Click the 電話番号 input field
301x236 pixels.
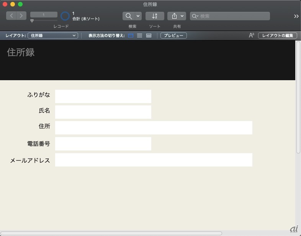[103, 144]
